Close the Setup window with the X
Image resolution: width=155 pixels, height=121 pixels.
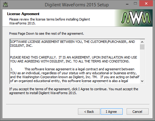[146, 4]
